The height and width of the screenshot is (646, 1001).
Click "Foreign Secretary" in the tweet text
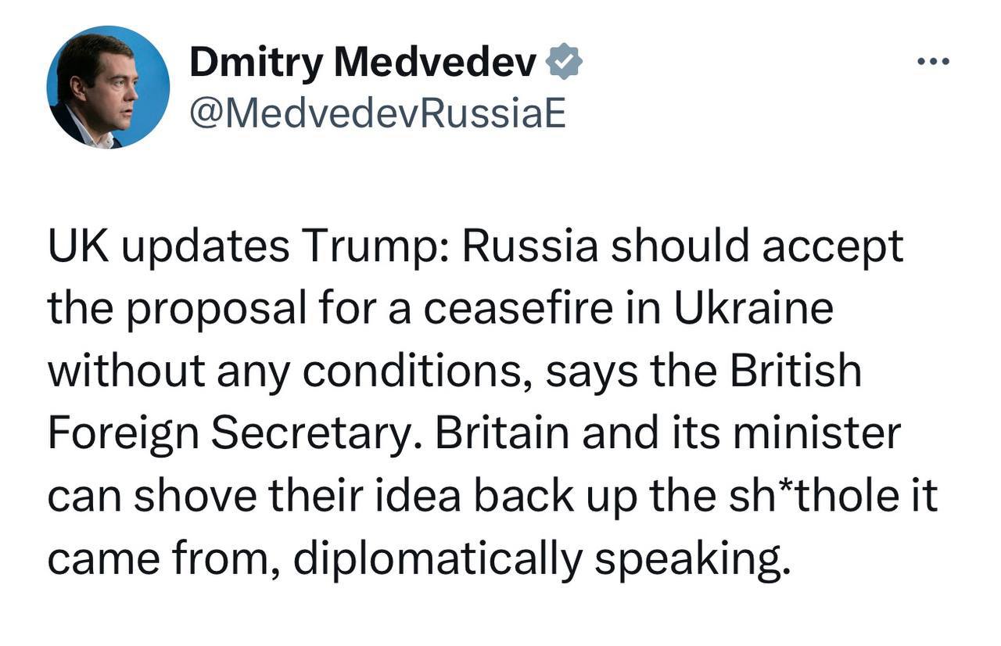(235, 433)
